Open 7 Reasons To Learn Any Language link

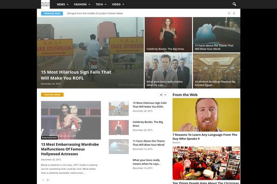(205, 137)
